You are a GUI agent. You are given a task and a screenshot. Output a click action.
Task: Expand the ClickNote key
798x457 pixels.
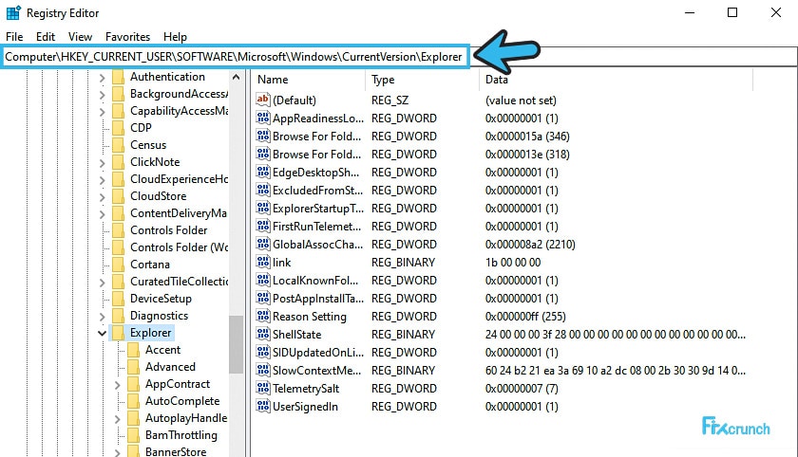(102, 162)
